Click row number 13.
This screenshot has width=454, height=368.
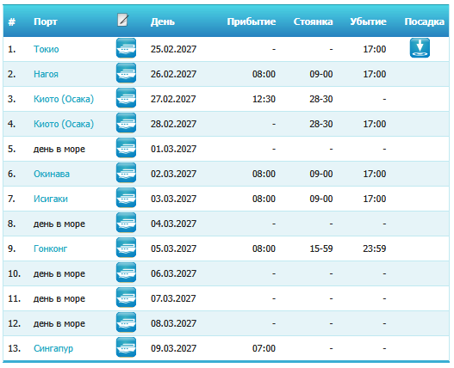coord(14,348)
